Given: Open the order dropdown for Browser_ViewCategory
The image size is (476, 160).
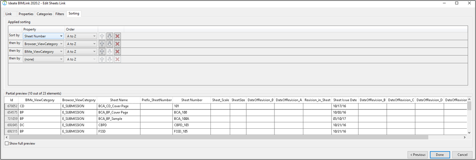Looking at the screenshot, I should pos(81,44).
